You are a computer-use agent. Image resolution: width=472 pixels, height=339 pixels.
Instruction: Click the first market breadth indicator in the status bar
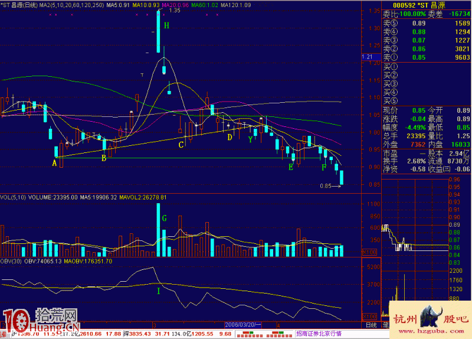point(250,334)
